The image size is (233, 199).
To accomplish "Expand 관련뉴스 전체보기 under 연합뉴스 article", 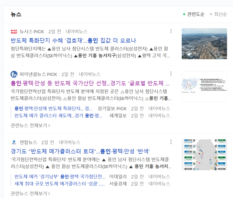I will 30,193.
